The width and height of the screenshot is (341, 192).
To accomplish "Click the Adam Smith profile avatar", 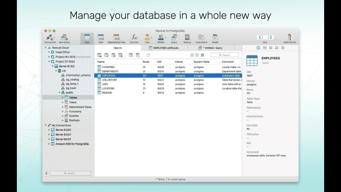I will click(x=290, y=37).
